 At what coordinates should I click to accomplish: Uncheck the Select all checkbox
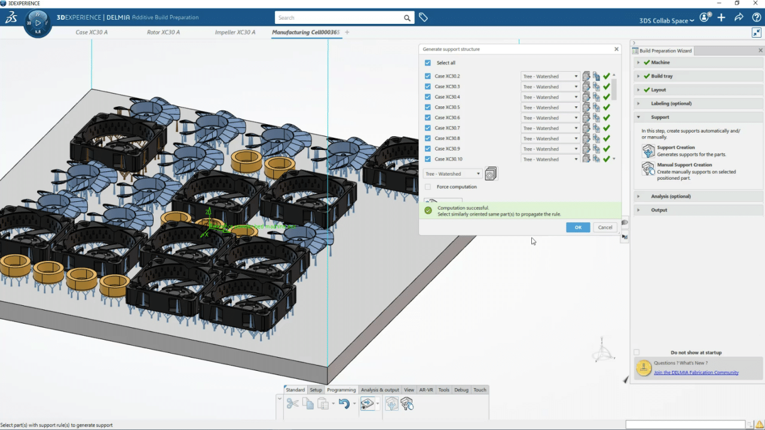[x=428, y=63]
